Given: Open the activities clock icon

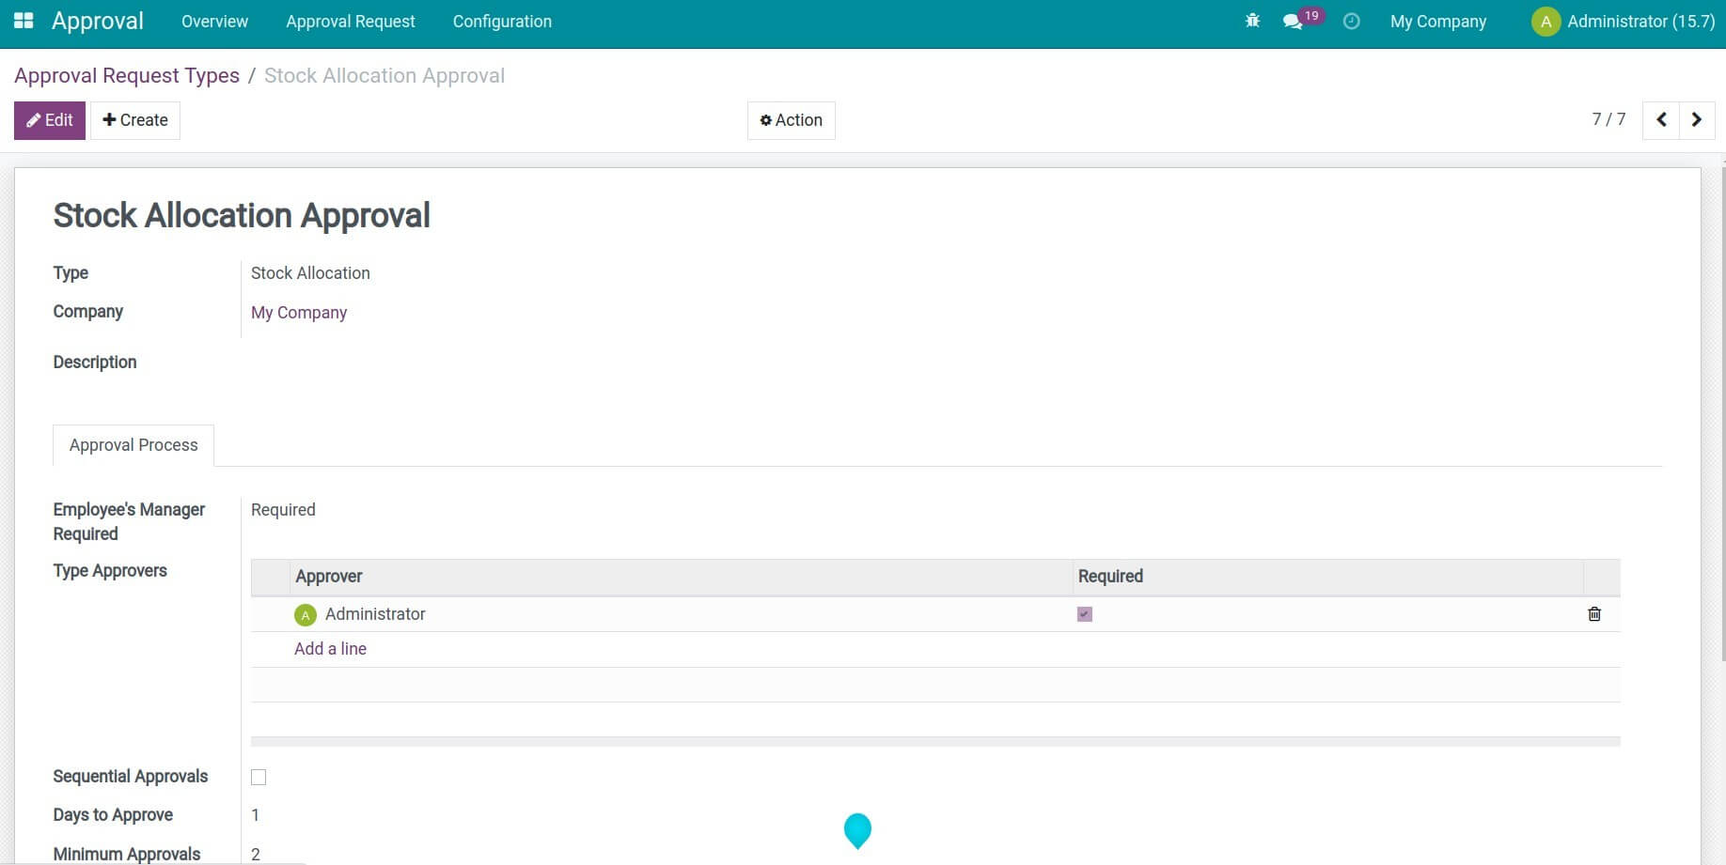Looking at the screenshot, I should point(1351,21).
